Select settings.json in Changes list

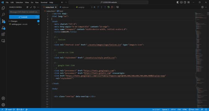tap(24, 24)
